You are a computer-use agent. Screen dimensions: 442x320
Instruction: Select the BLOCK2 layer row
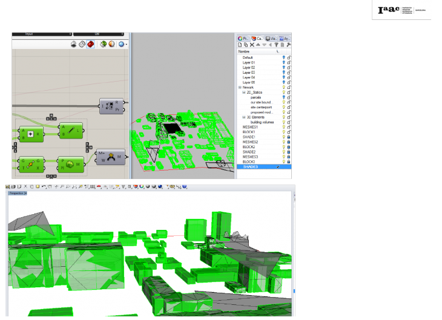[x=249, y=147]
